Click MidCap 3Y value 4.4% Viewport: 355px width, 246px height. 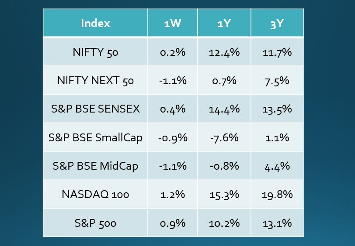277,166
